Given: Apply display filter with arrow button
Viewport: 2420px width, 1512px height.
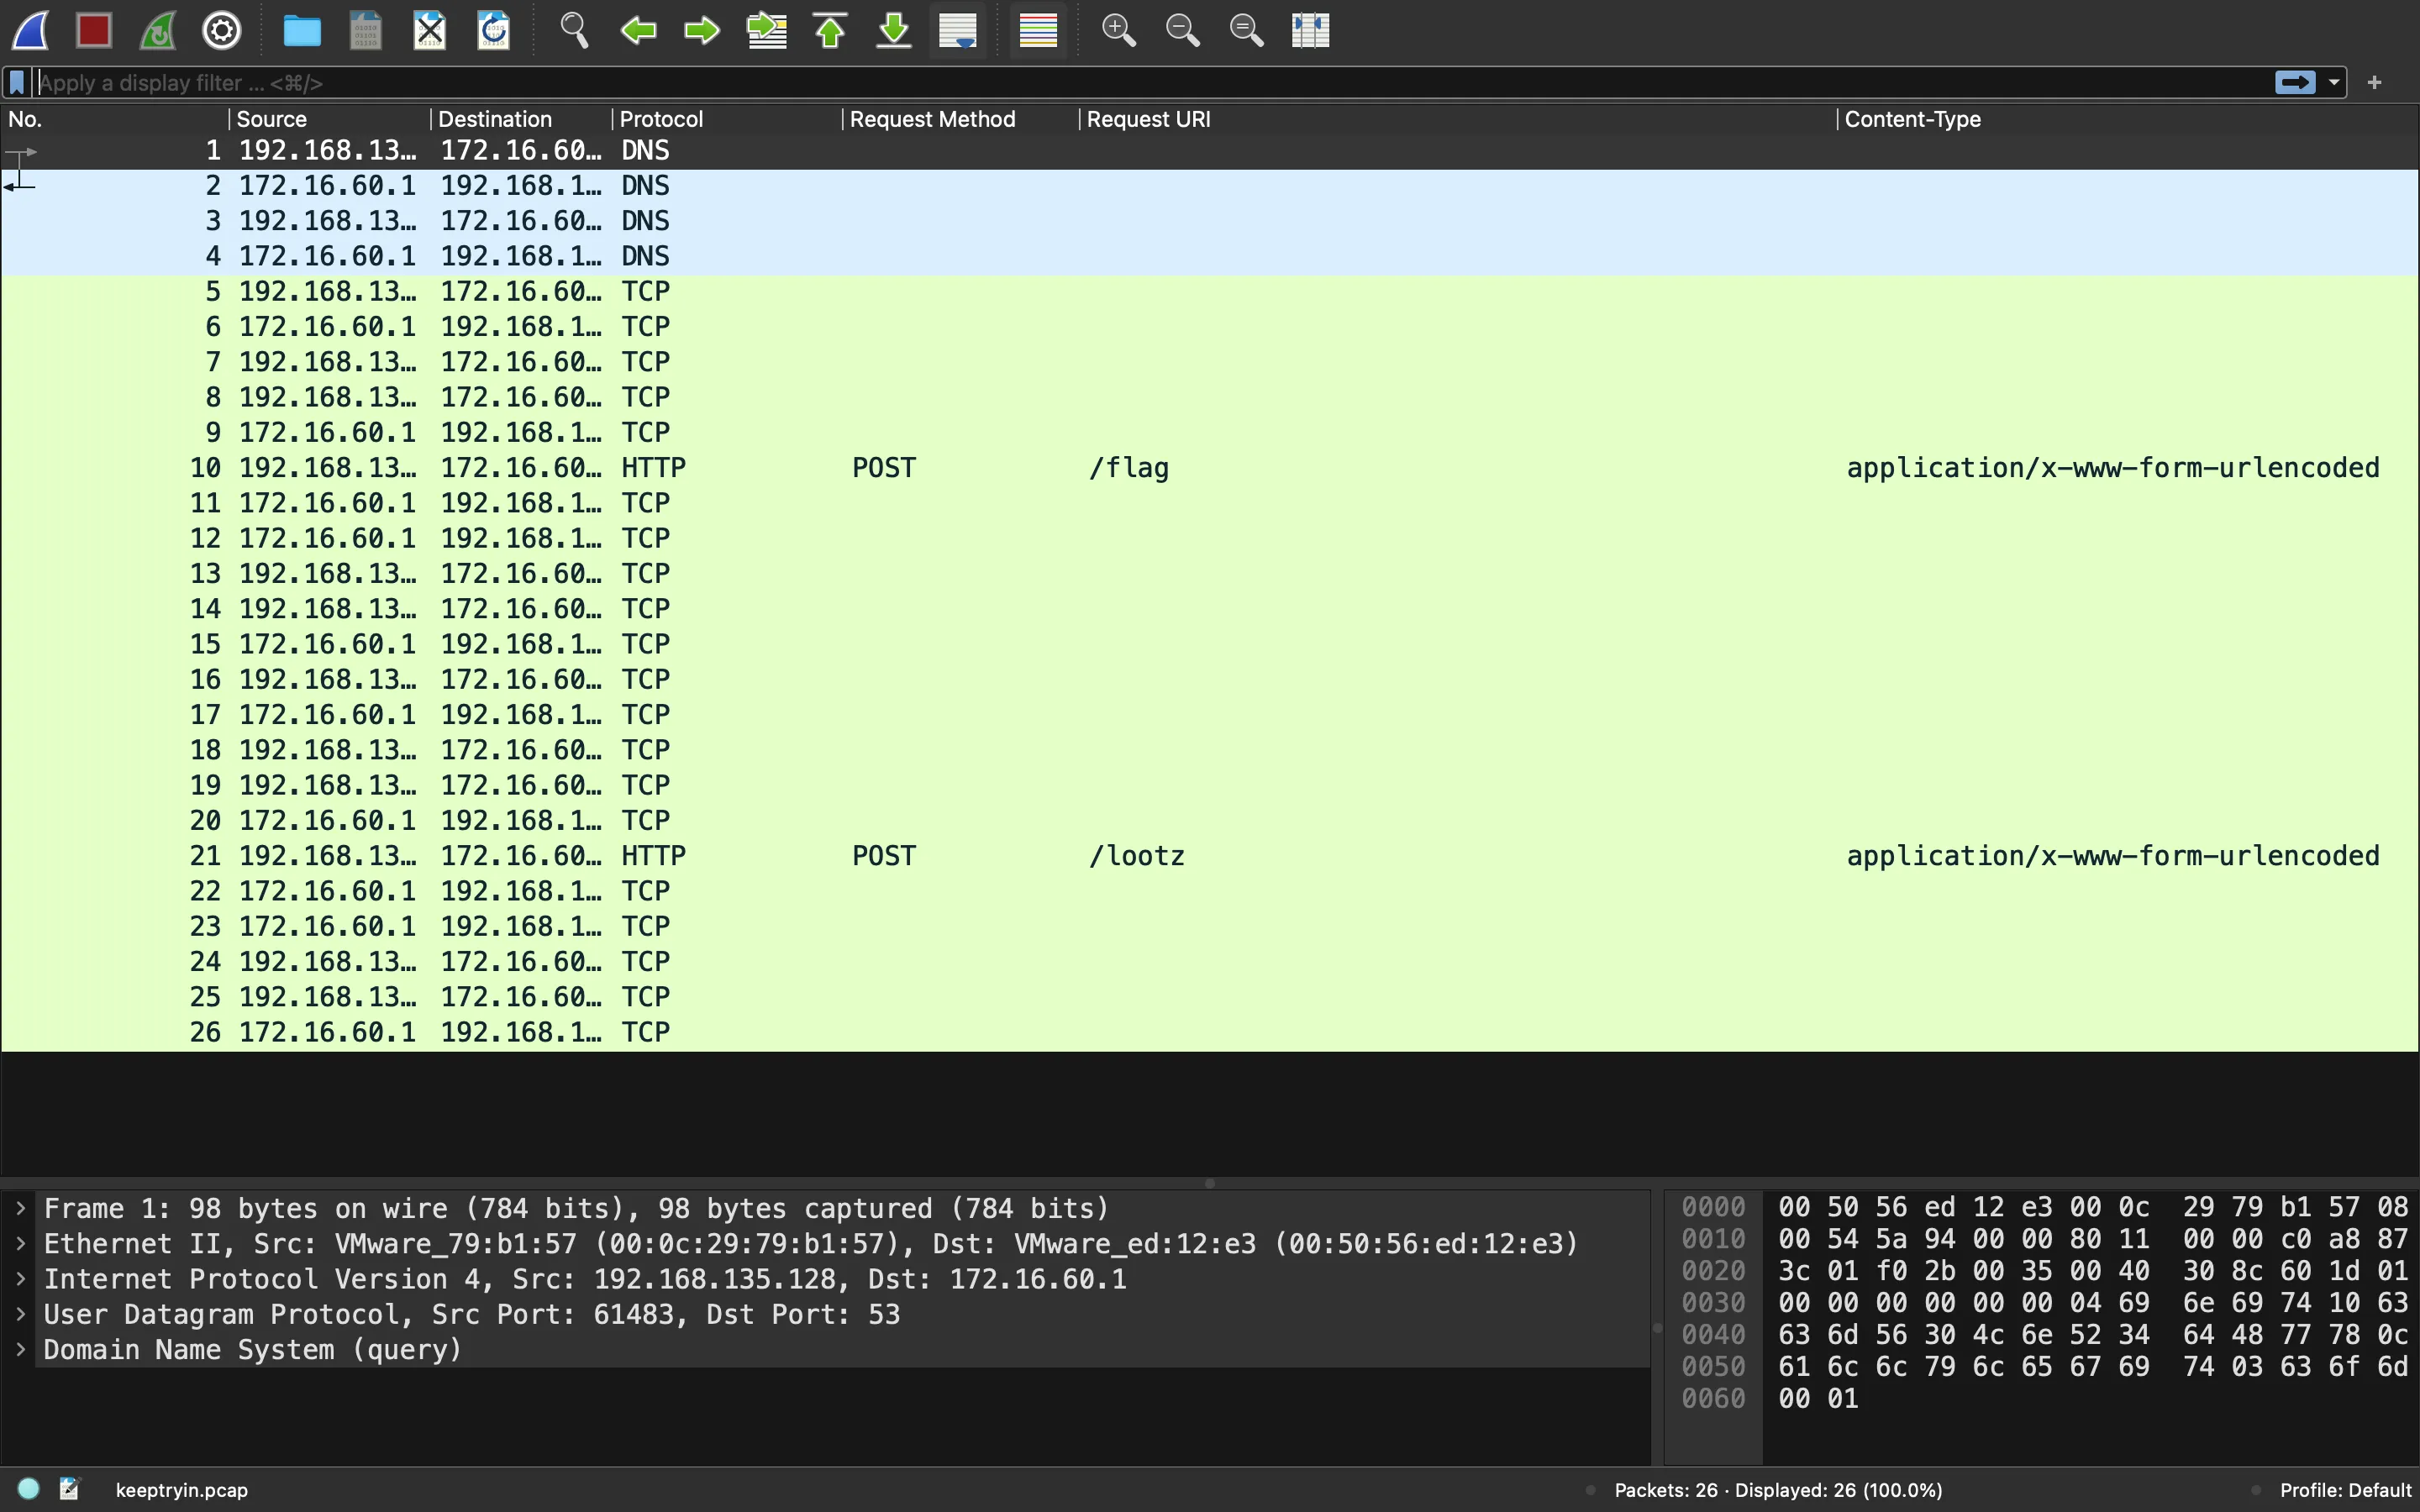Looking at the screenshot, I should point(2294,83).
